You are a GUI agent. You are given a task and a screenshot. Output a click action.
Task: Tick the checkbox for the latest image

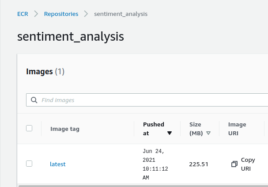(29, 164)
